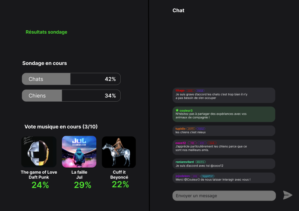
Task: Click the rap tag beside coco12
Action: tap(192, 143)
